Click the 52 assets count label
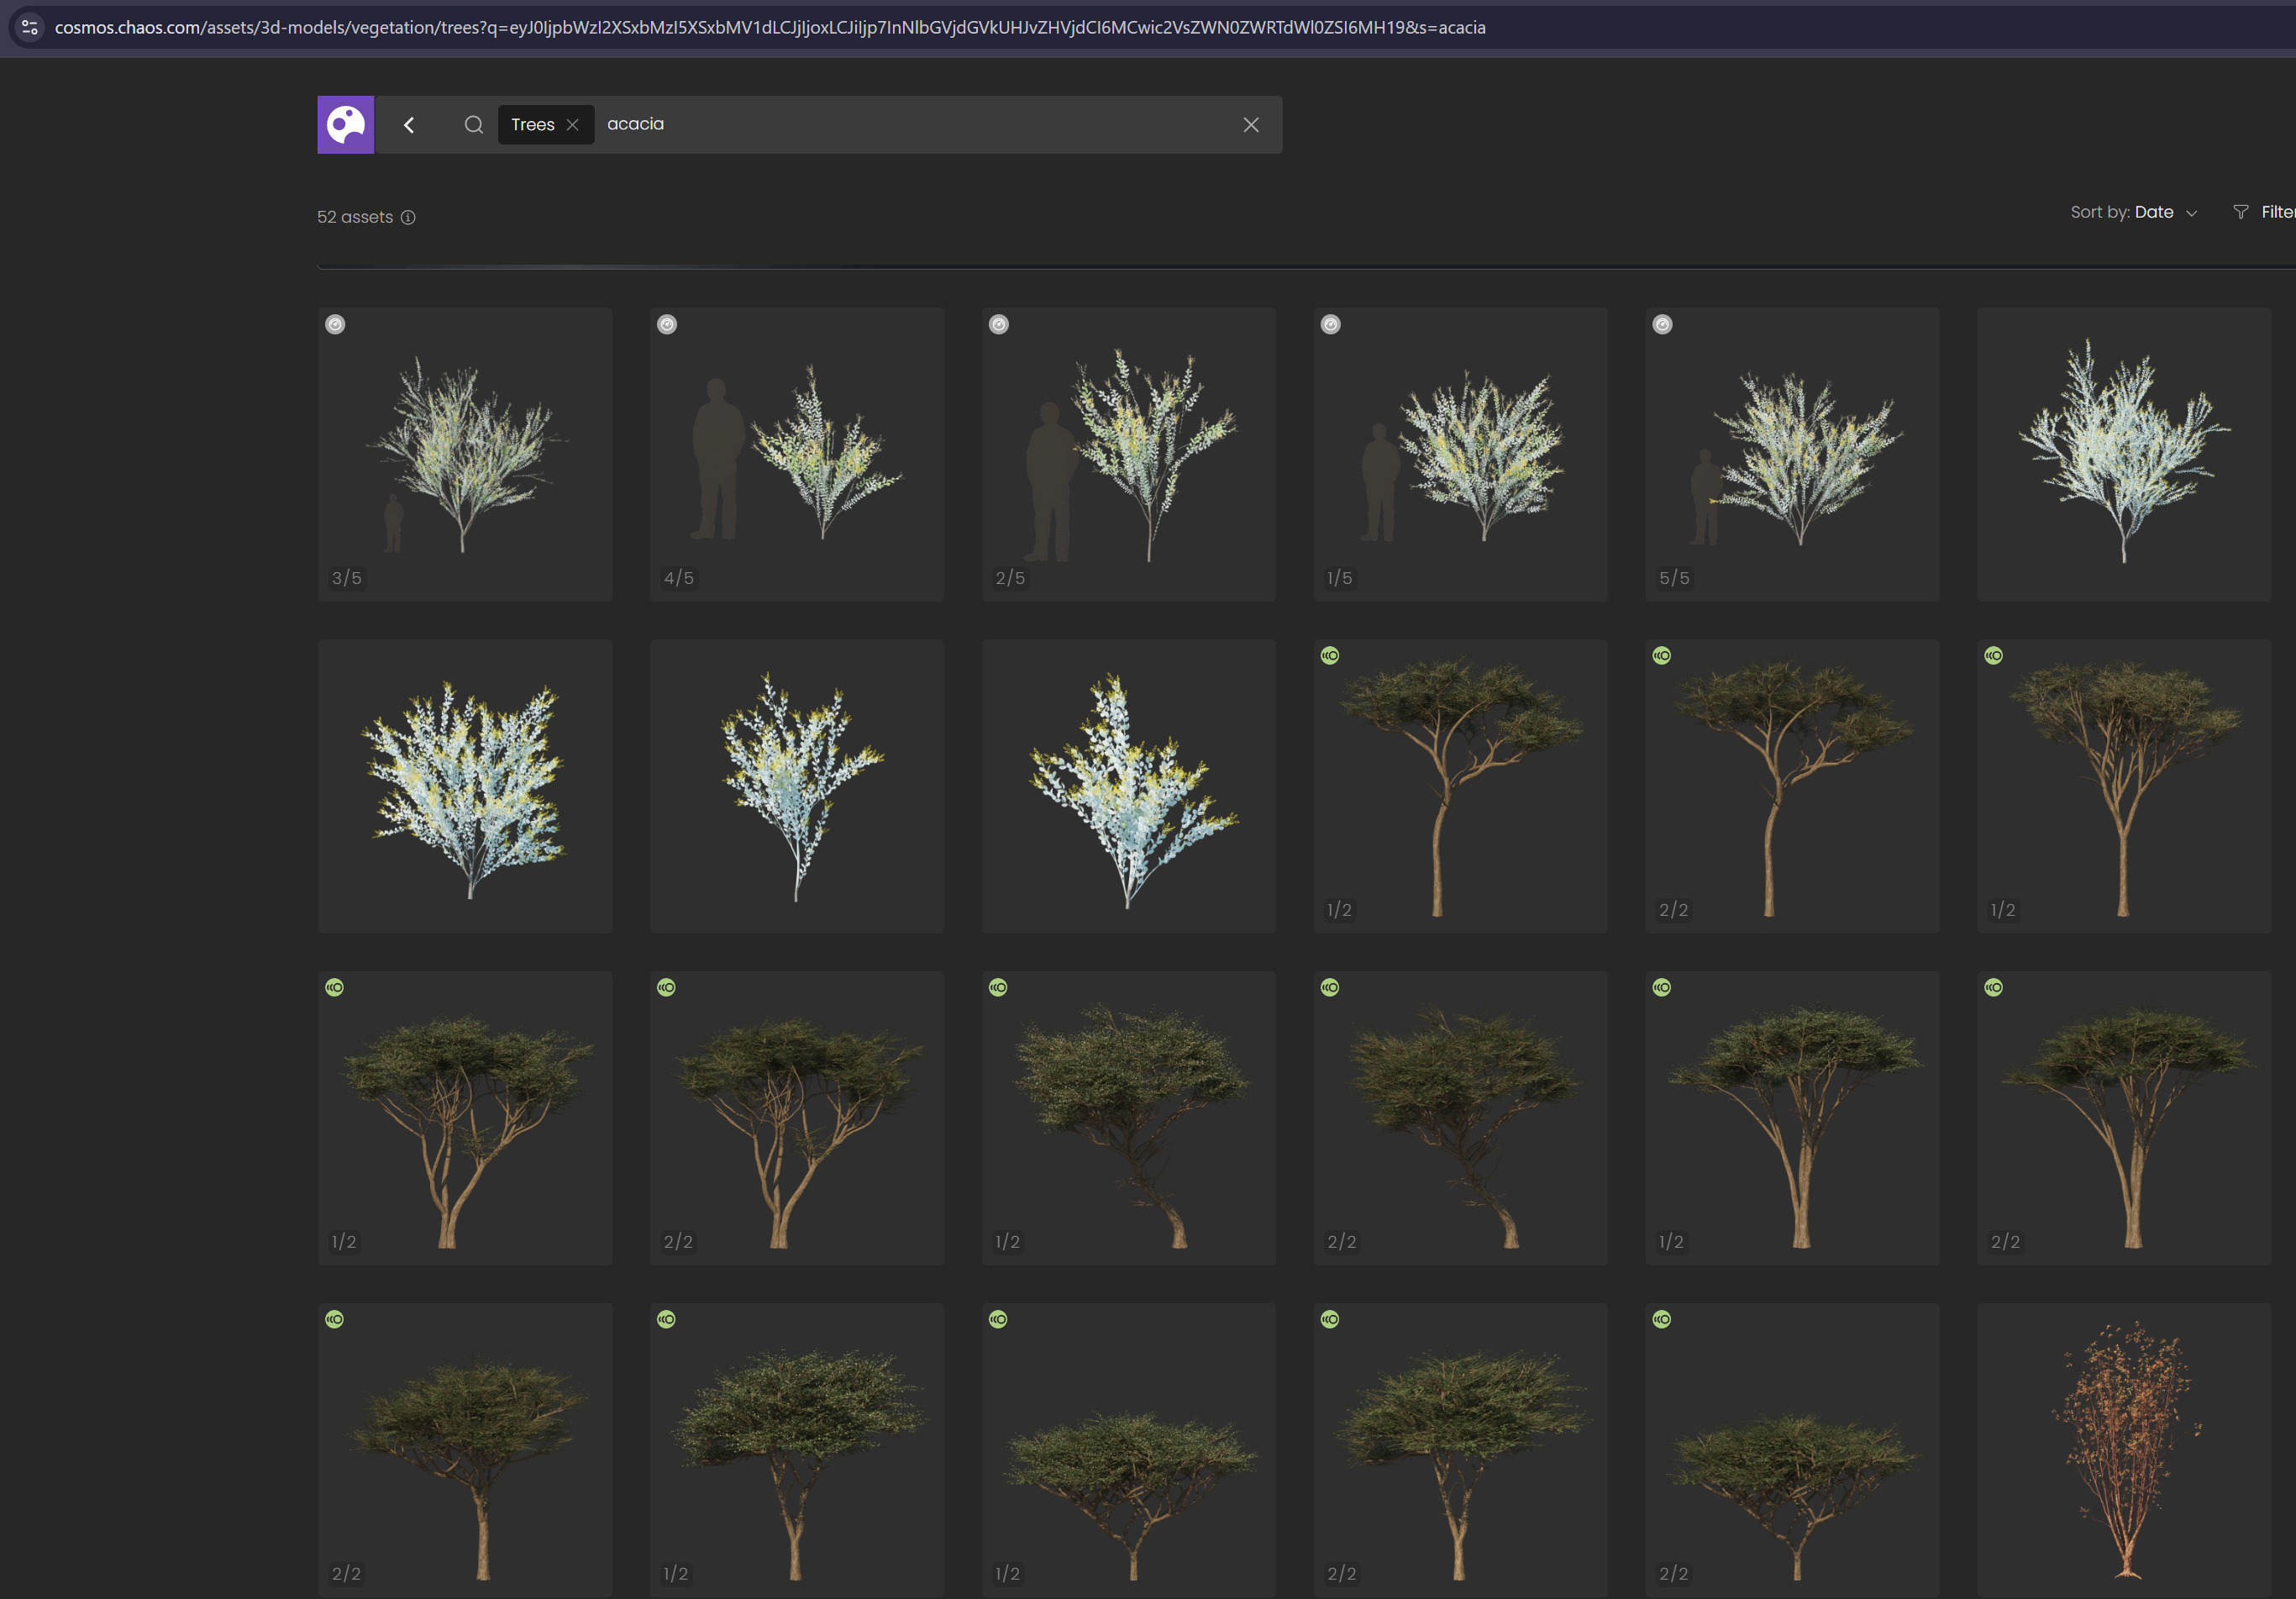 [355, 218]
